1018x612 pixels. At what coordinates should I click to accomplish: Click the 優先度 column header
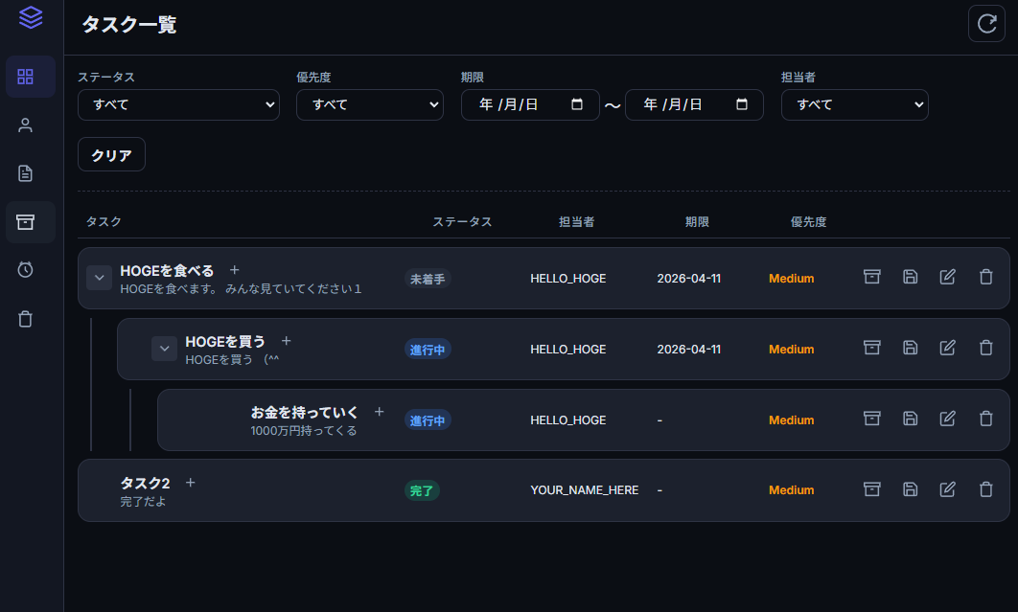[808, 221]
